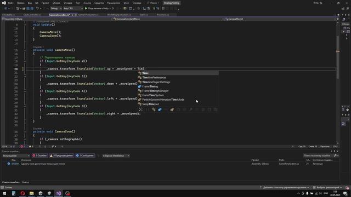Select FrameTiming in the IntelliSense list

(178, 86)
